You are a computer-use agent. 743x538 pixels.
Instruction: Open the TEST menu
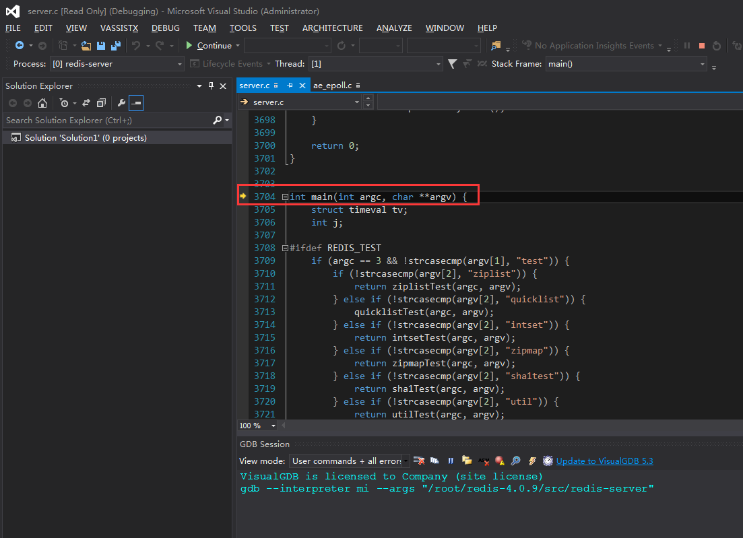[280, 28]
